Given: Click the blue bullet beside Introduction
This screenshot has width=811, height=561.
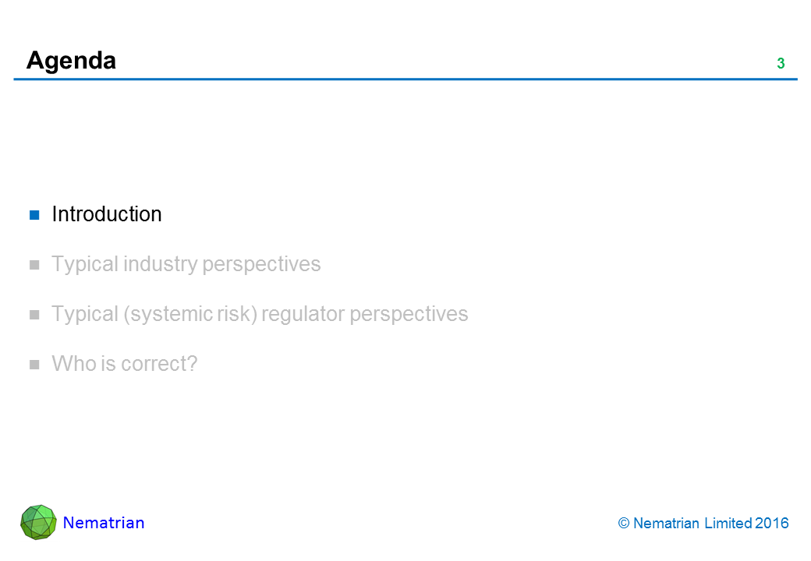Looking at the screenshot, I should (x=34, y=215).
